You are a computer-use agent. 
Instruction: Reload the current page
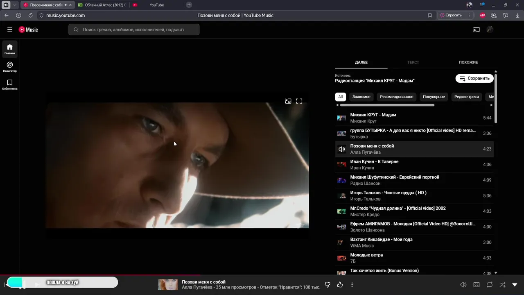coord(30,15)
